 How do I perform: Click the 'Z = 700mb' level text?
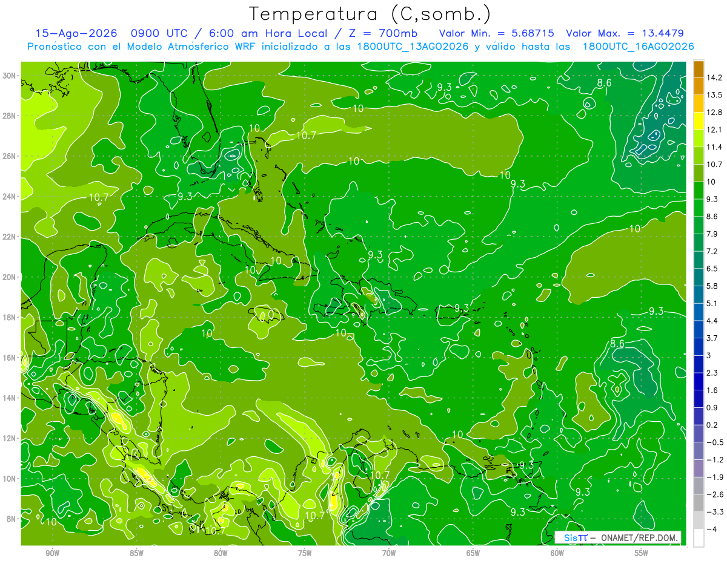coord(383,33)
